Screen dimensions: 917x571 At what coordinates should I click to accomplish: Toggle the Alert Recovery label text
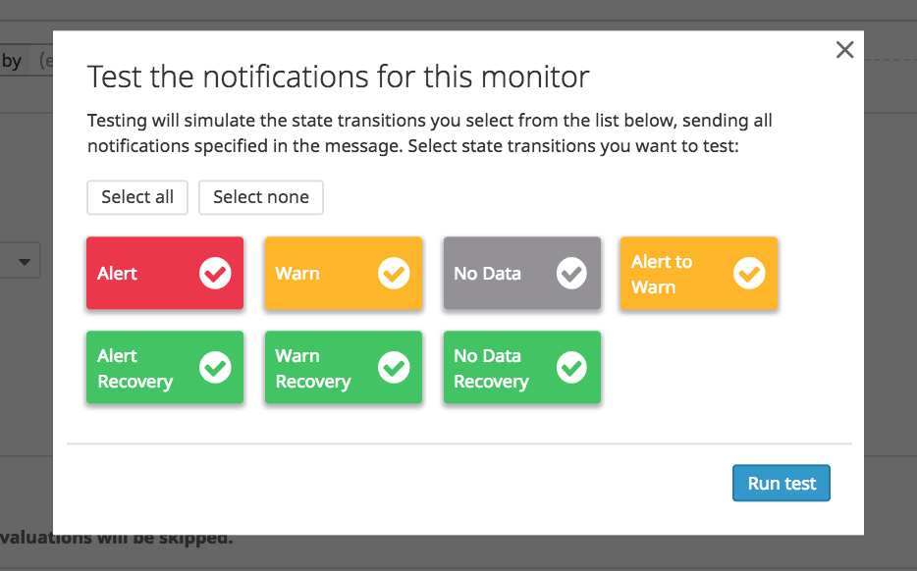pos(135,368)
